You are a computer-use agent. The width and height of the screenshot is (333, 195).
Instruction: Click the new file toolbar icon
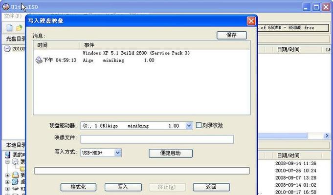(10, 28)
